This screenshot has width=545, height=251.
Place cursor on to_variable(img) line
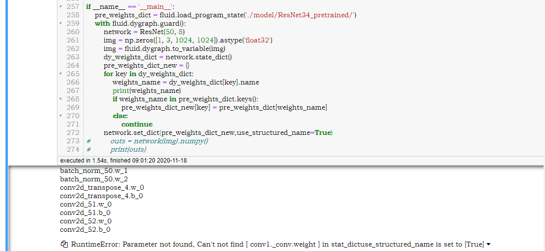164,48
